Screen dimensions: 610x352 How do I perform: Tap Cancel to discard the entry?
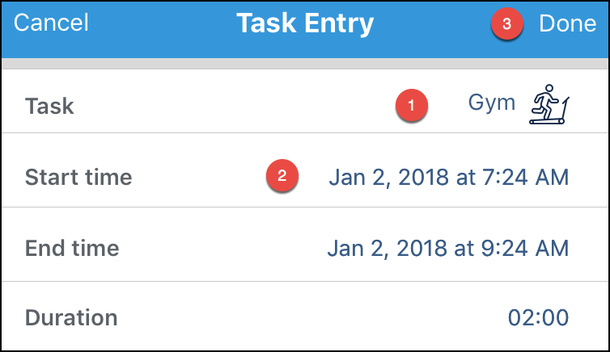(x=51, y=23)
